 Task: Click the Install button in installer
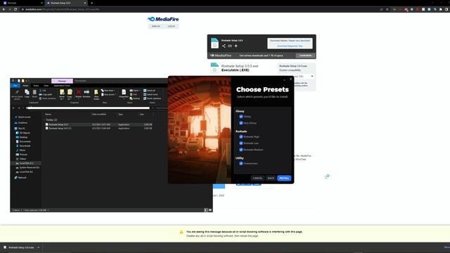[x=284, y=178]
